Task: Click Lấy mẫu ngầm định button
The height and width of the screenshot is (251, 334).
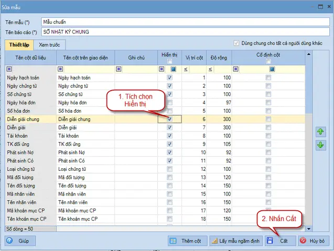Action: coord(236,241)
